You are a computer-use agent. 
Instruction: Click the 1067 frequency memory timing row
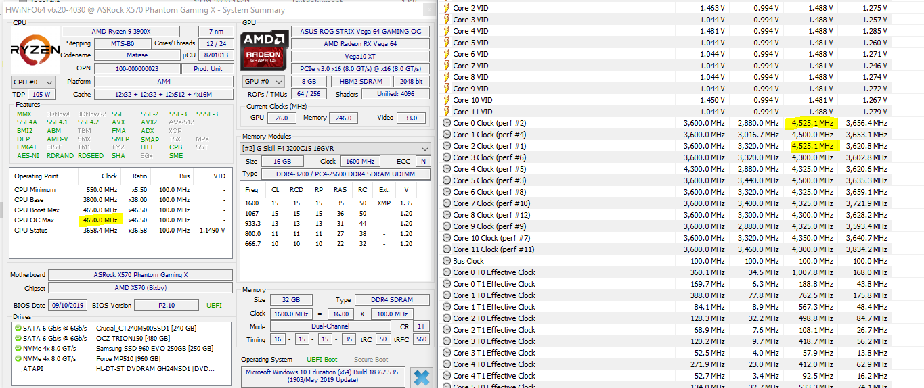[335, 214]
